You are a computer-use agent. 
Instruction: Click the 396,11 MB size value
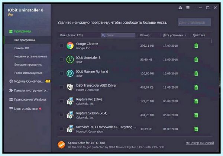147,46
